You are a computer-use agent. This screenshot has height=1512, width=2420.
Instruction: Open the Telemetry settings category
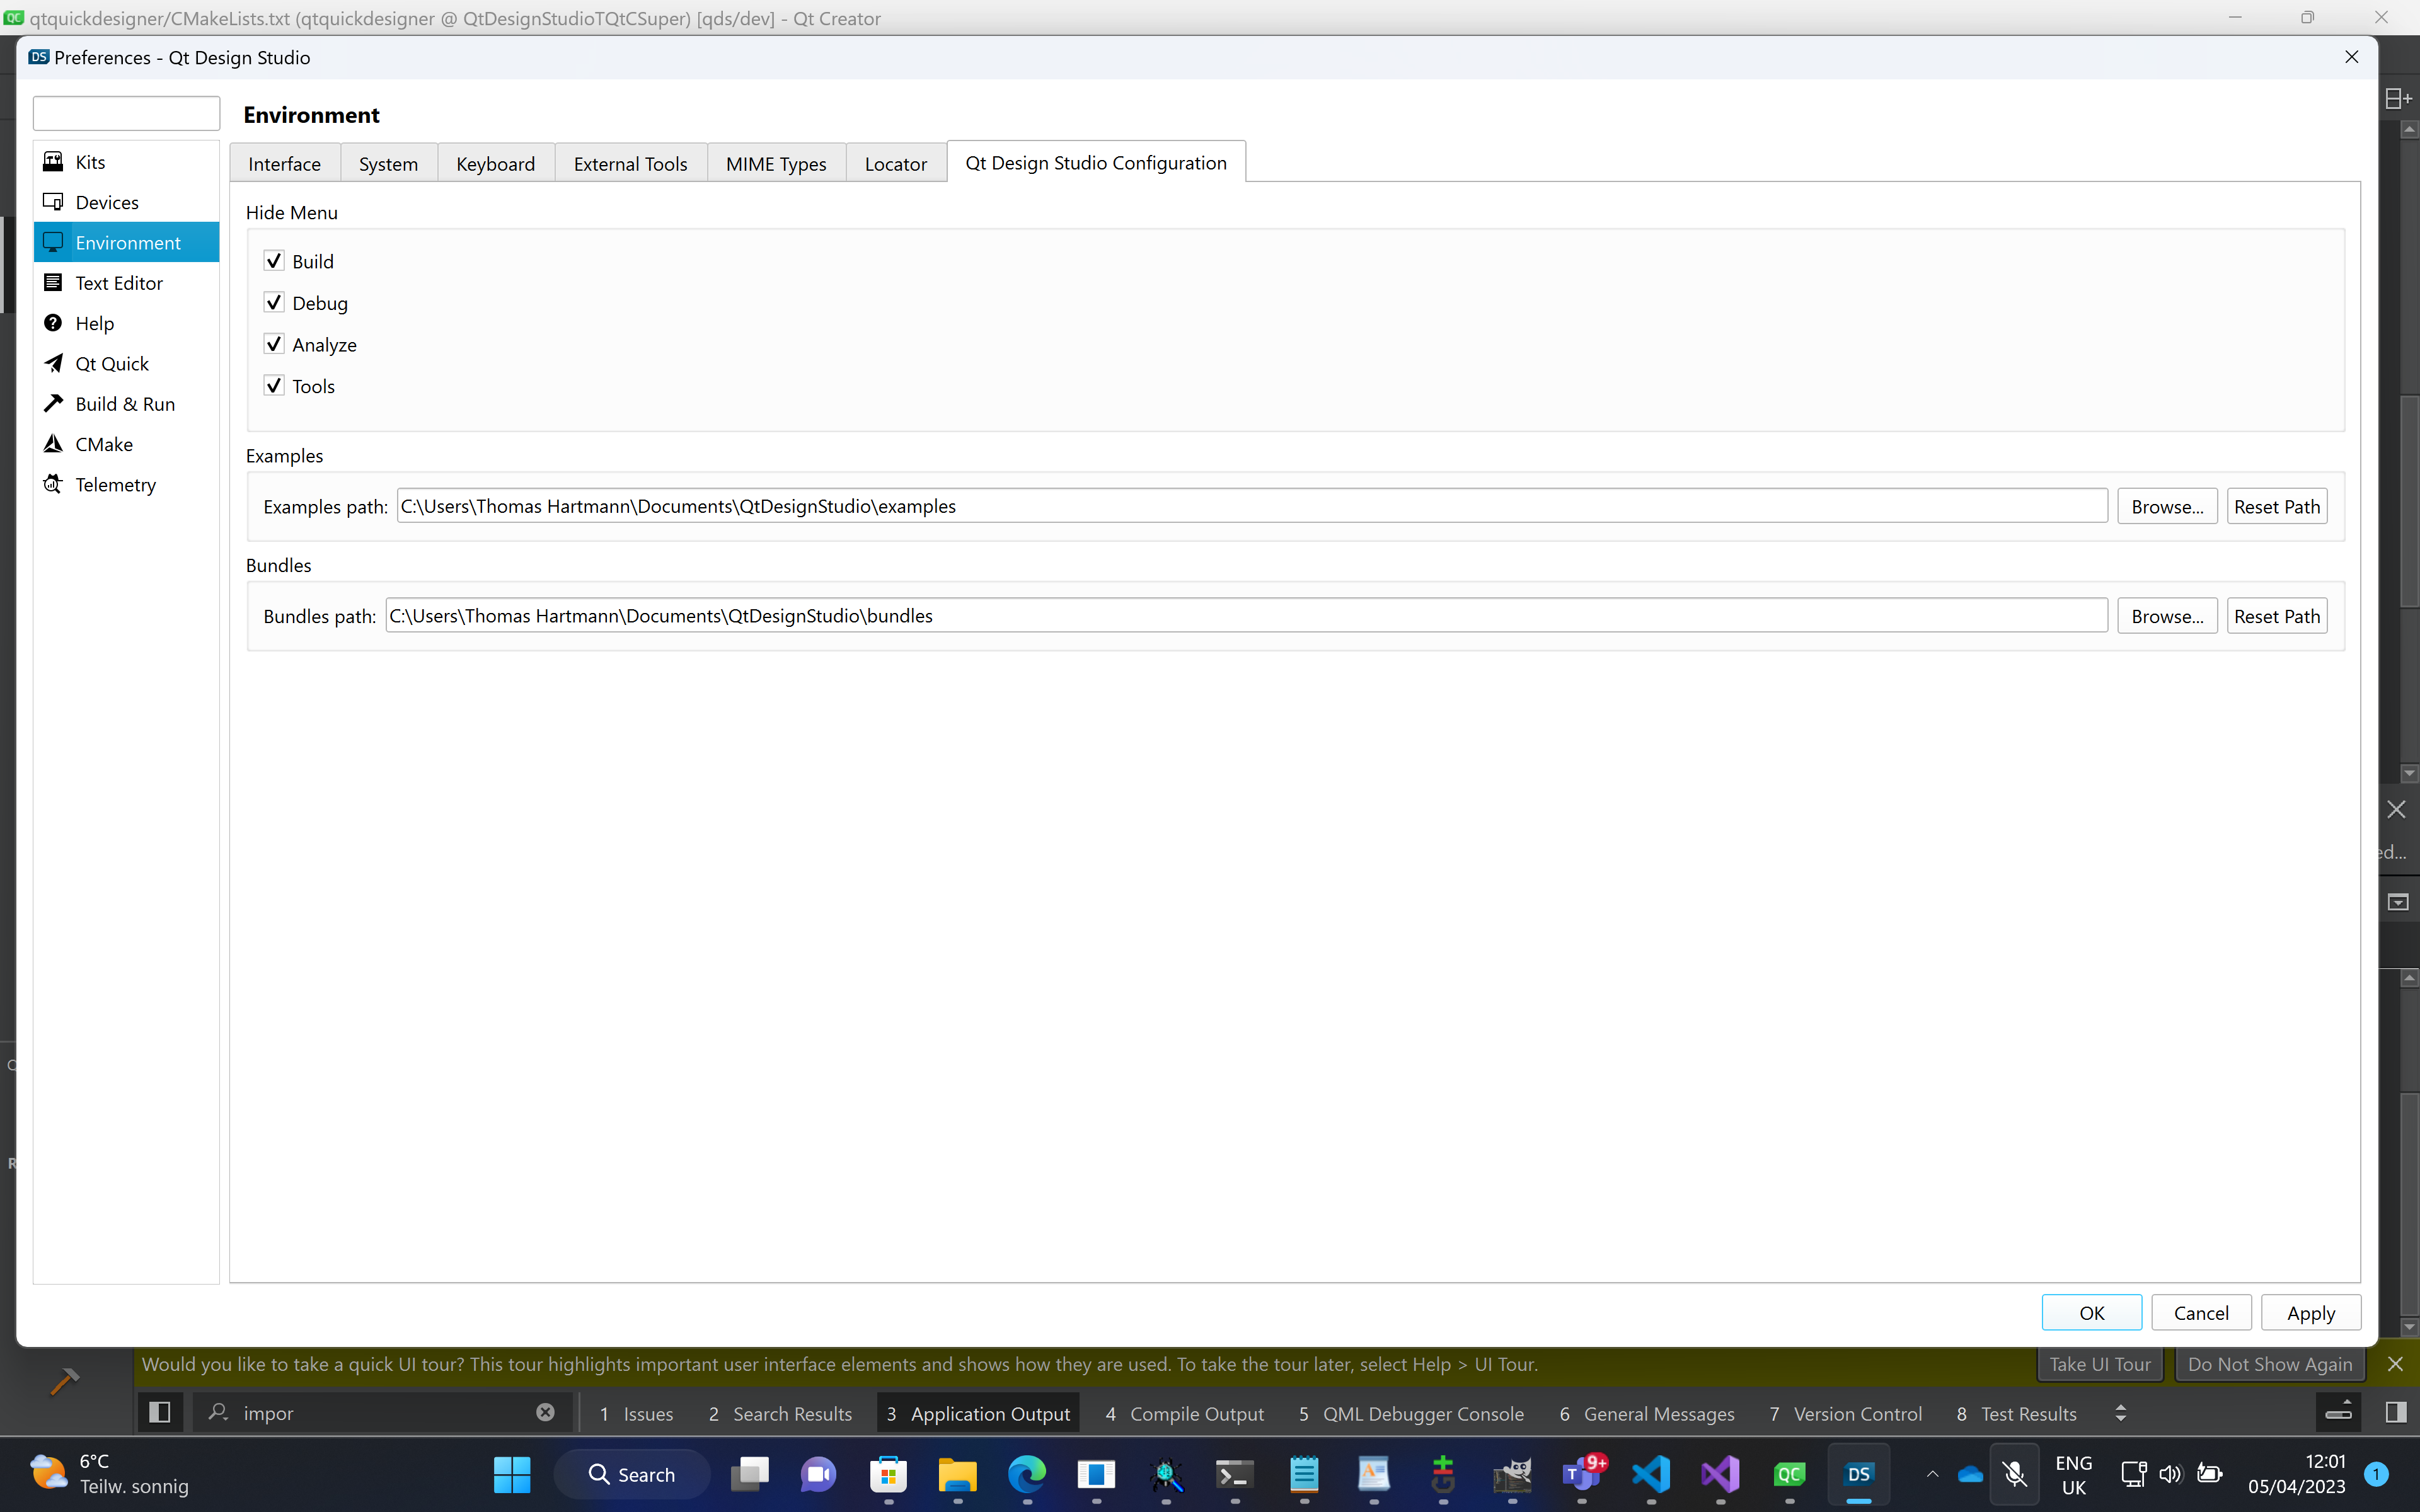pos(115,485)
